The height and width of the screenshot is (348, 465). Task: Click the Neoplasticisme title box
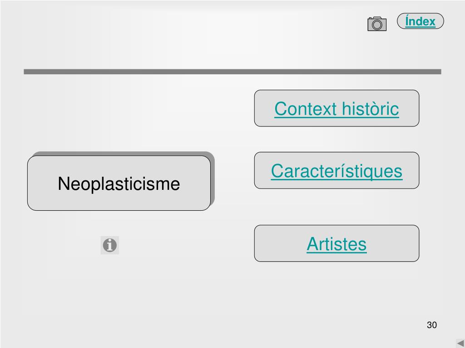tap(119, 183)
